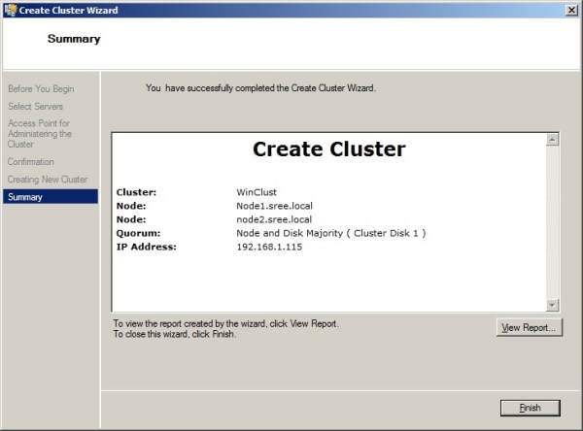Click the report pane scroll down arrow
The width and height of the screenshot is (583, 431).
553,305
